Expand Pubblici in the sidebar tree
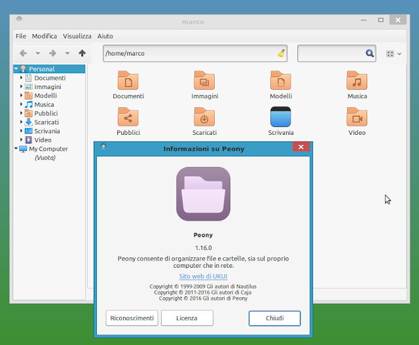 click(21, 113)
